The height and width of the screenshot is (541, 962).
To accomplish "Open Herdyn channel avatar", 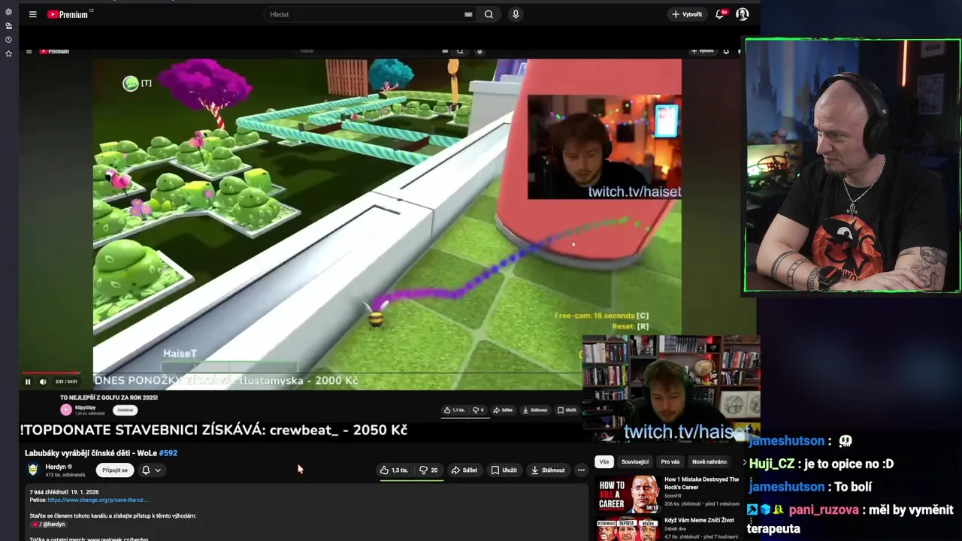I will [33, 470].
